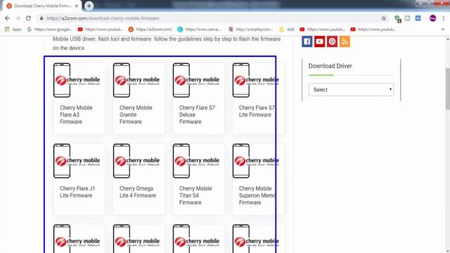Open Cherry Mobile Titan S4 Firmware link

pos(195,195)
